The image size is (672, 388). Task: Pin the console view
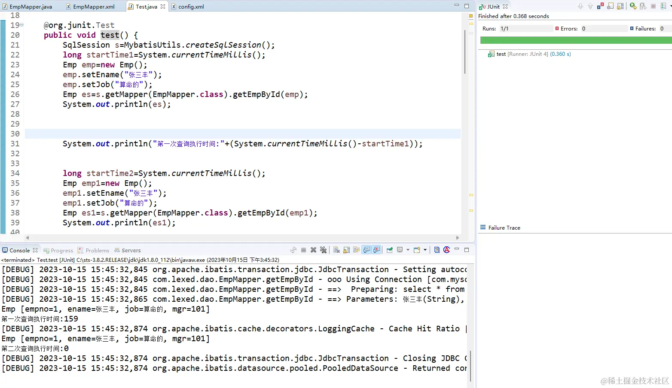tap(389, 250)
